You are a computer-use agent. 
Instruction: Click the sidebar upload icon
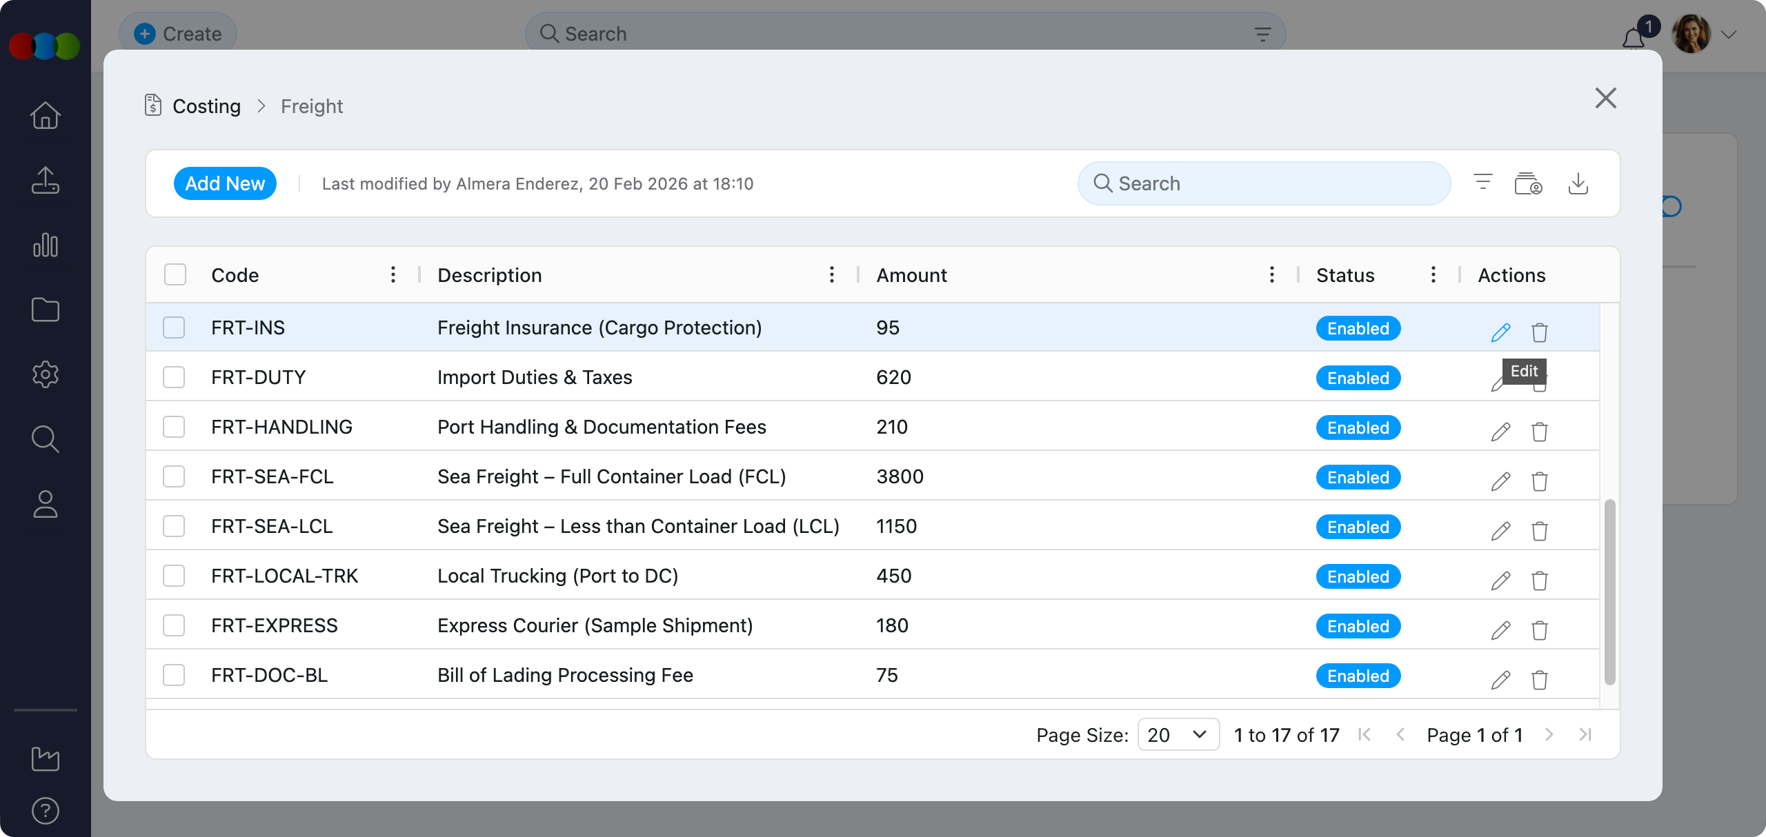coord(46,181)
